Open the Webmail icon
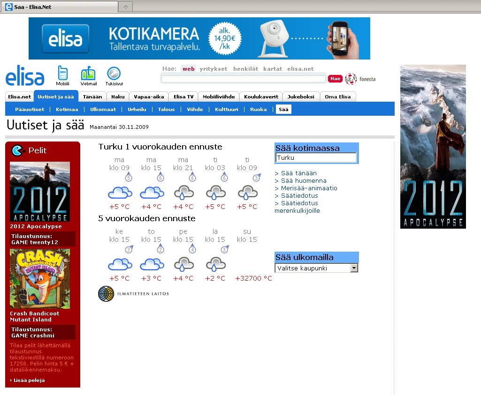The width and height of the screenshot is (481, 395). (88, 74)
